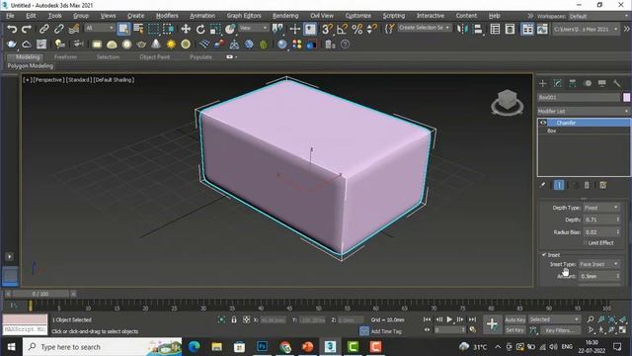Click the Auto Key button

(515, 319)
